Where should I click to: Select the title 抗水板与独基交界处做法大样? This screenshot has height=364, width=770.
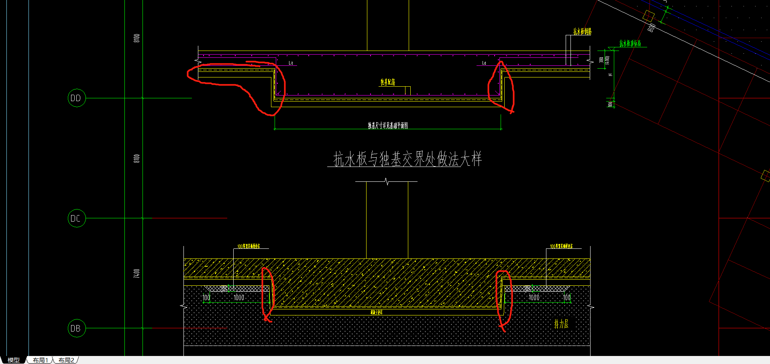click(407, 159)
